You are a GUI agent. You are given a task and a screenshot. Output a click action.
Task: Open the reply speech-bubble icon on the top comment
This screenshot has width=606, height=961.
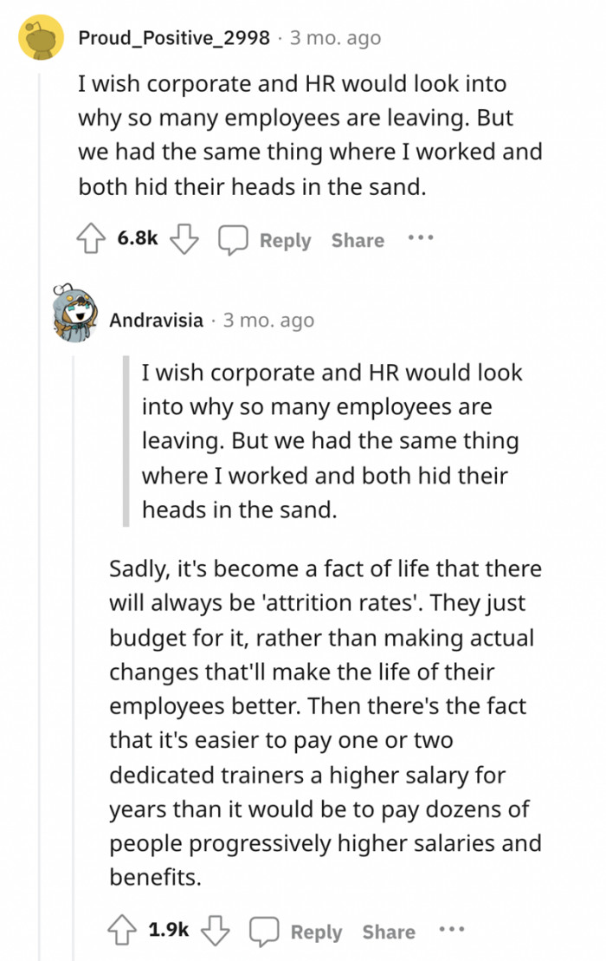[x=232, y=239]
